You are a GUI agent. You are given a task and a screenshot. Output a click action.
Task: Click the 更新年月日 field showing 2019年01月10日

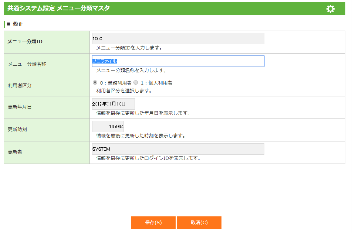113,104
